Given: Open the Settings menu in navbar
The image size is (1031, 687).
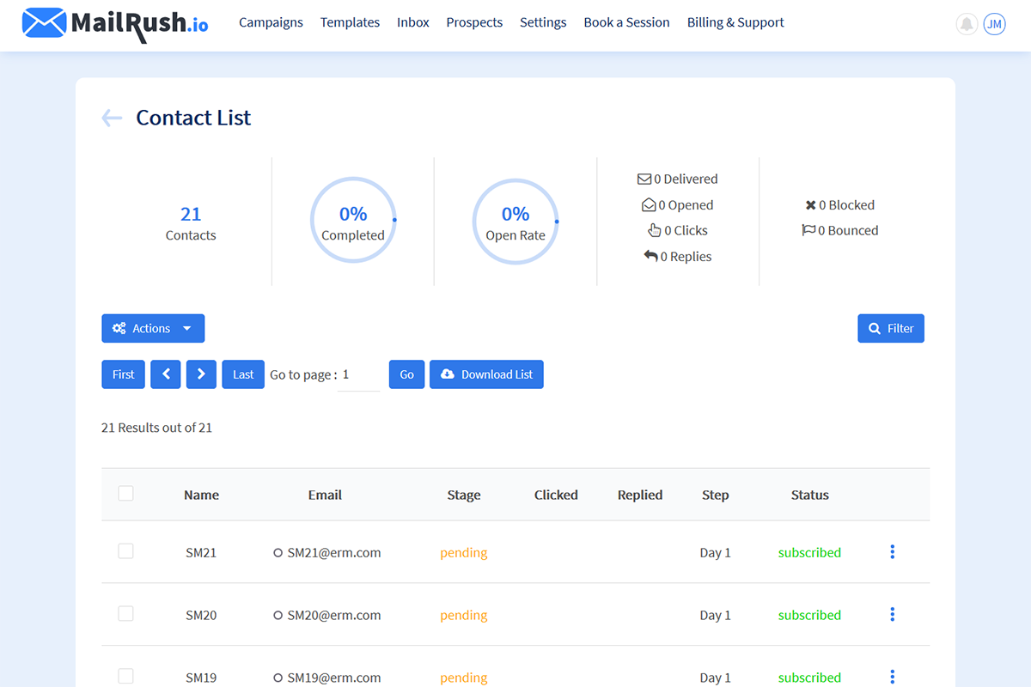Looking at the screenshot, I should (543, 22).
